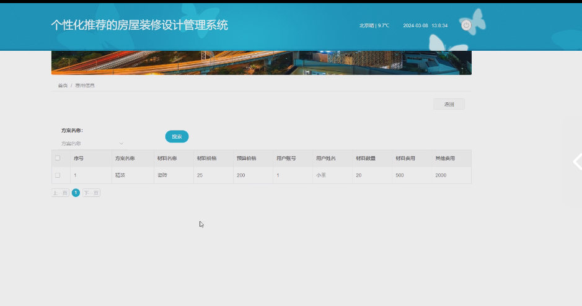582x306 pixels.
Task: Tick the checkbox for row 1
Action: (58, 175)
